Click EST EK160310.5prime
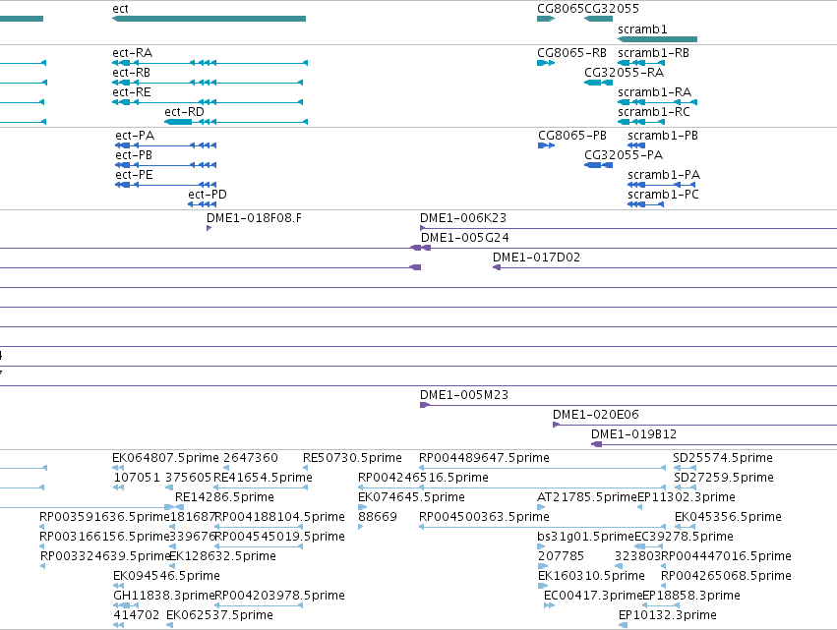The image size is (837, 630). point(591,577)
